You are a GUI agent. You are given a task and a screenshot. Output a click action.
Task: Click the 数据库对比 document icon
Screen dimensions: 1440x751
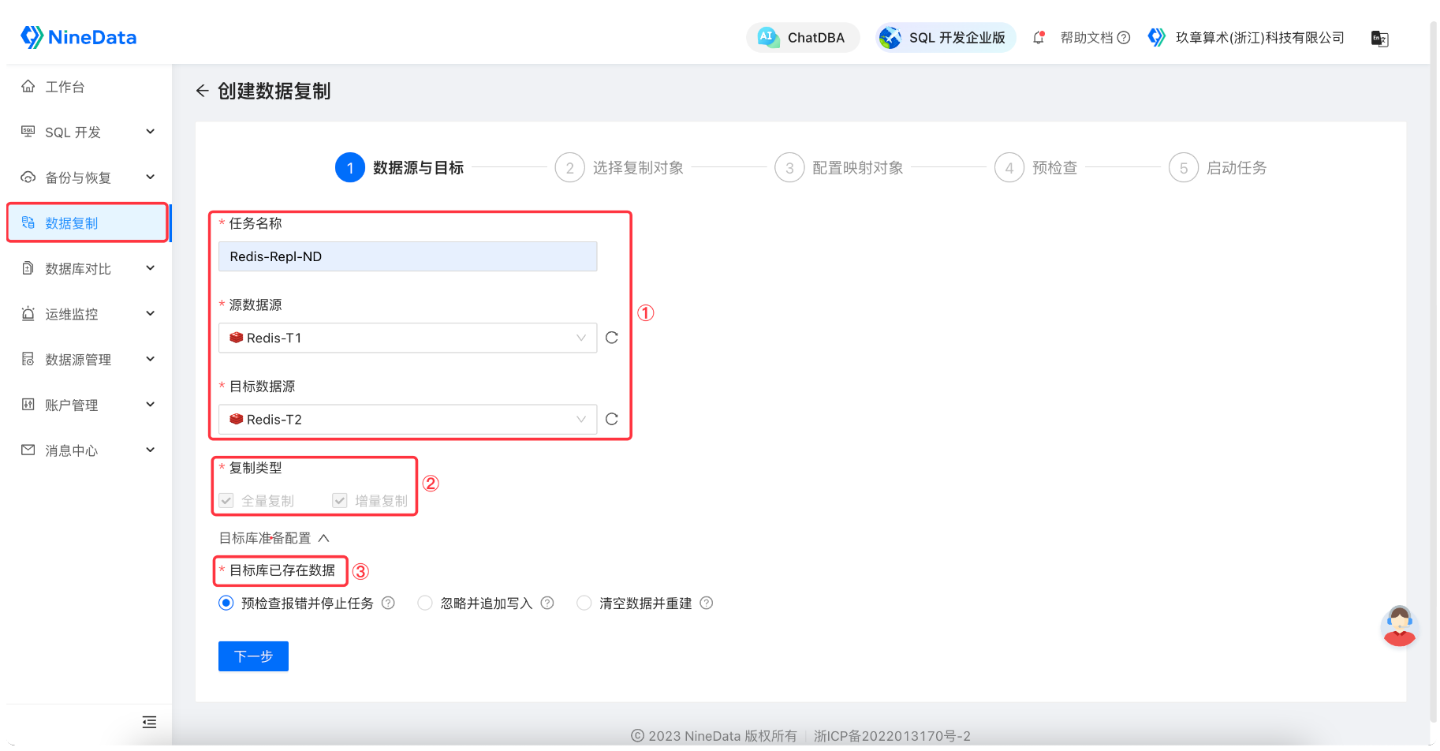click(28, 268)
